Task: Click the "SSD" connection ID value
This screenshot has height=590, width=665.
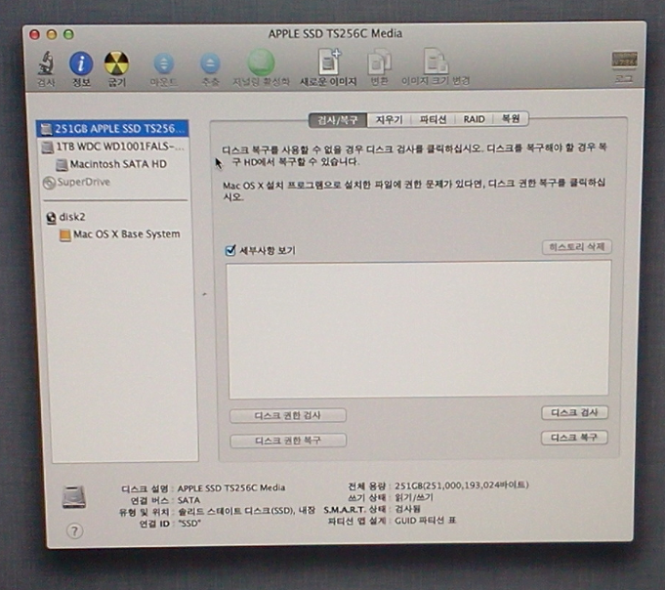Action: [x=189, y=524]
